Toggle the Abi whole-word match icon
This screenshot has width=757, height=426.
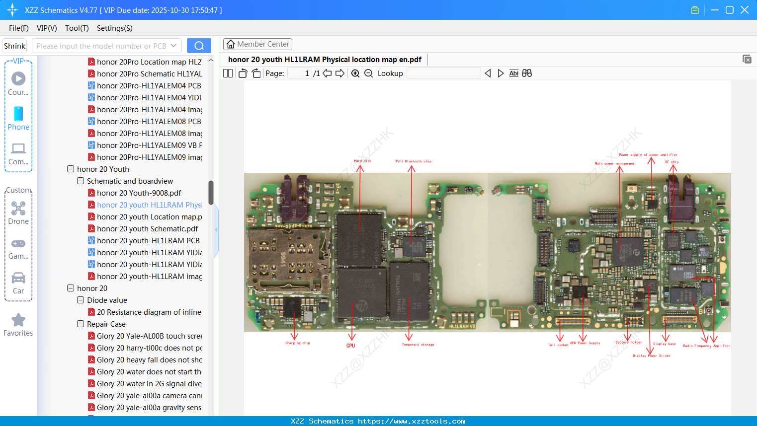(514, 73)
